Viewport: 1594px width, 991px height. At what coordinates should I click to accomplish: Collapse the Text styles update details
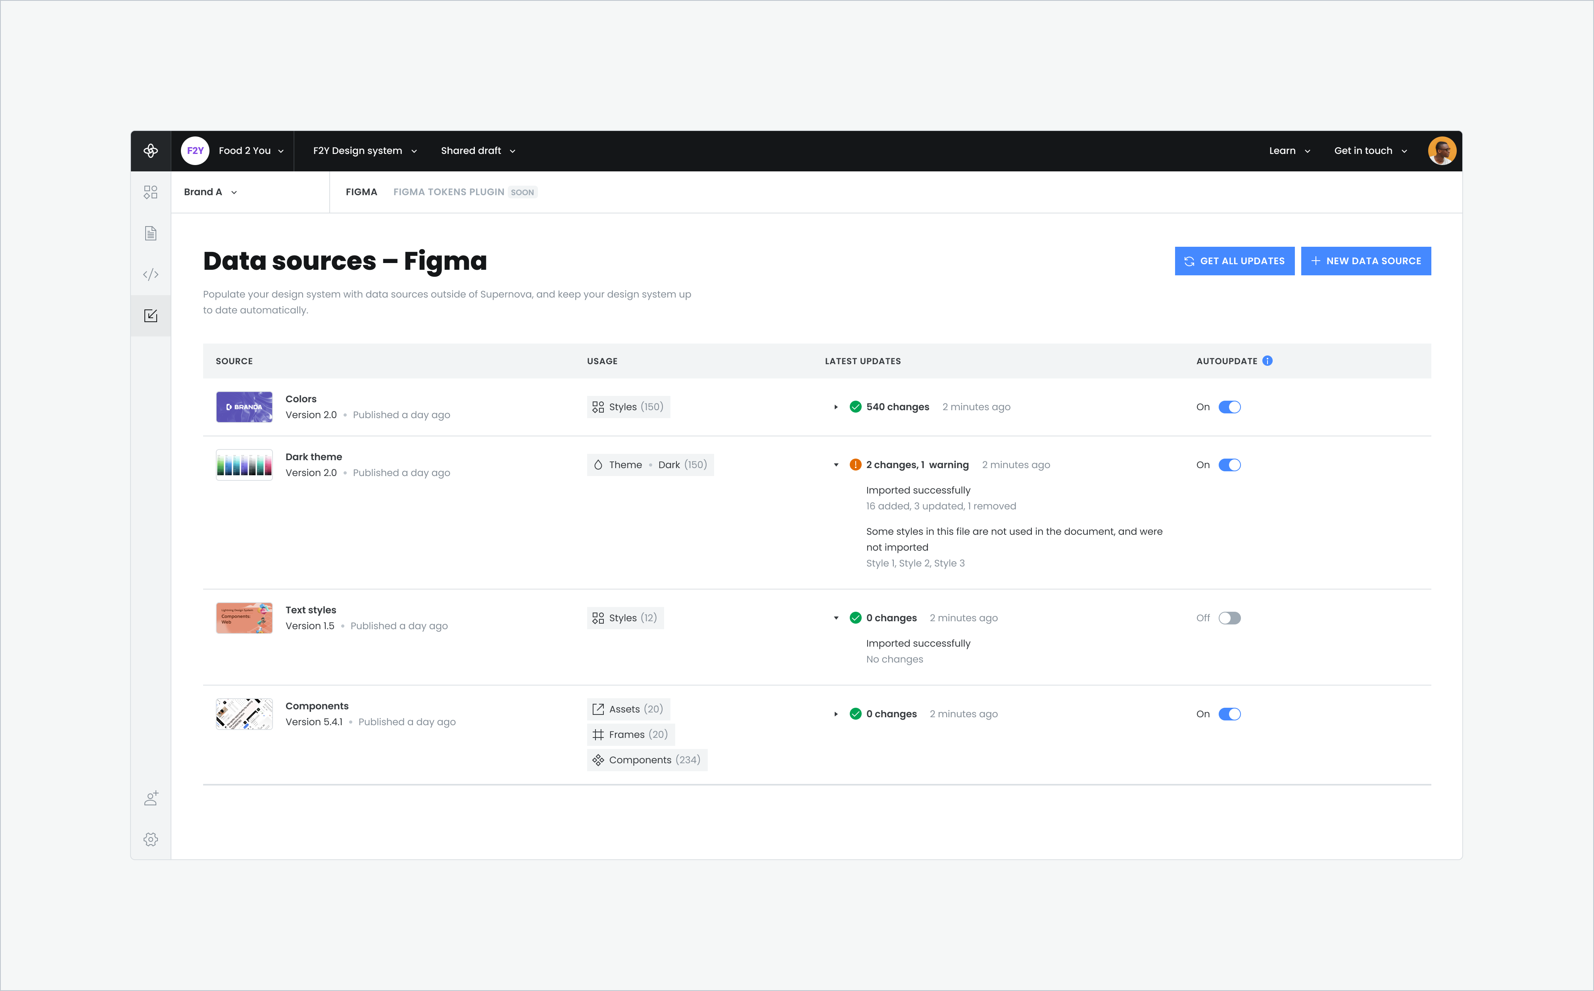835,618
